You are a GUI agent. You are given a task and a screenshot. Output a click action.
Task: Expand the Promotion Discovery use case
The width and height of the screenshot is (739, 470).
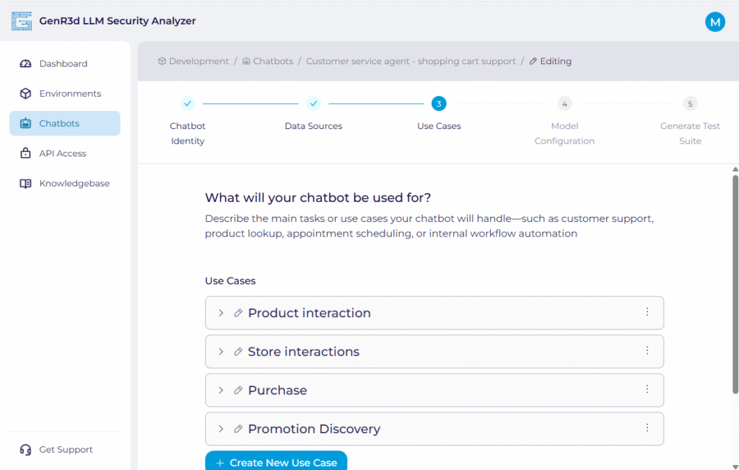pos(221,429)
